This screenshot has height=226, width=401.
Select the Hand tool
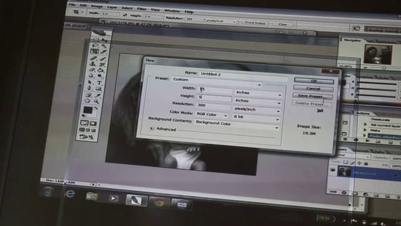pos(88,101)
